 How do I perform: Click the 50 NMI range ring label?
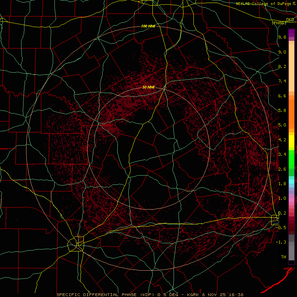[148, 87]
